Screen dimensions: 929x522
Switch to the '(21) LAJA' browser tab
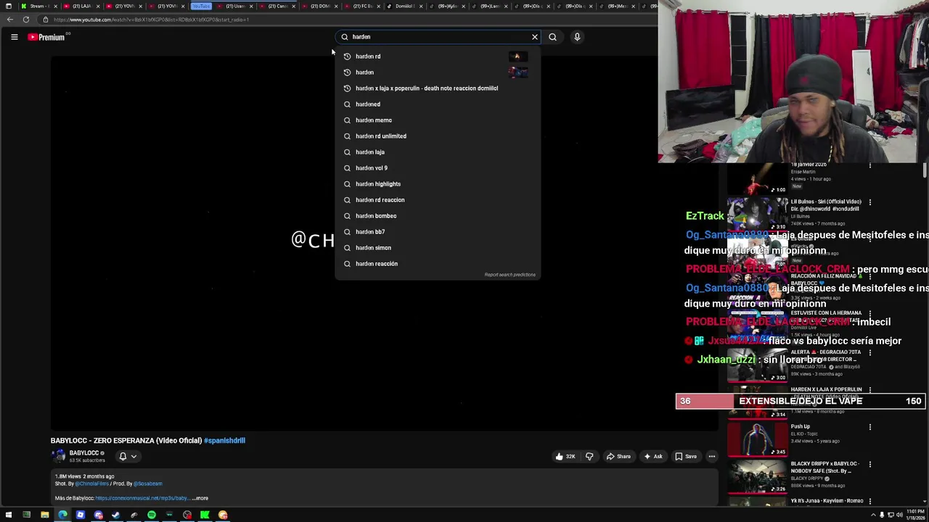click(81, 6)
